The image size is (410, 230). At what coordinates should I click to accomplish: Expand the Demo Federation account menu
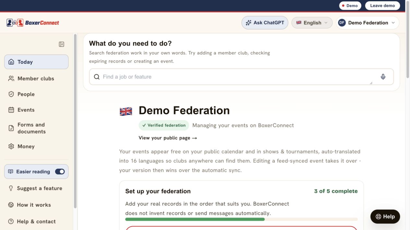[368, 23]
